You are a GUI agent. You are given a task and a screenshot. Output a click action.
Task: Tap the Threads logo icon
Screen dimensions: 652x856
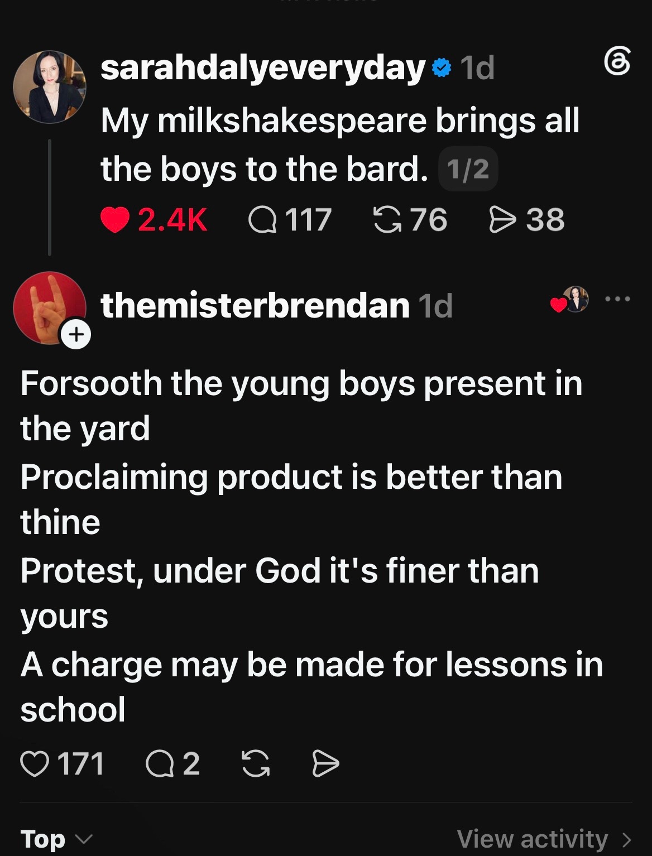pyautogui.click(x=617, y=61)
